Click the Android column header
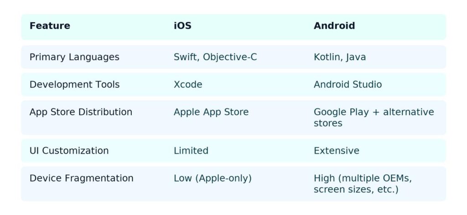The height and width of the screenshot is (215, 467). [334, 26]
